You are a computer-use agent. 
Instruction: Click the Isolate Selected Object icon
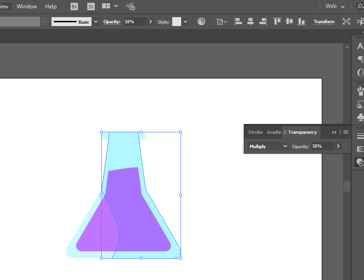346,22
